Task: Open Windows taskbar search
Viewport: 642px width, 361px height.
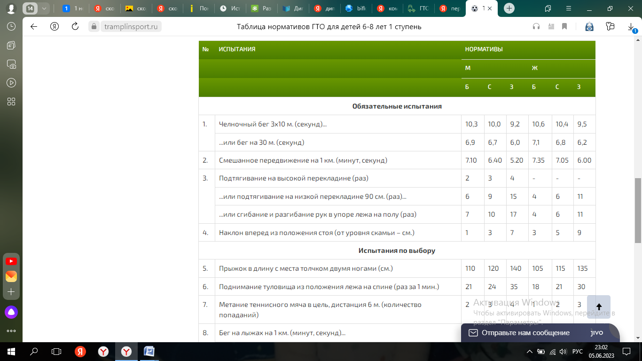Action: 34,352
